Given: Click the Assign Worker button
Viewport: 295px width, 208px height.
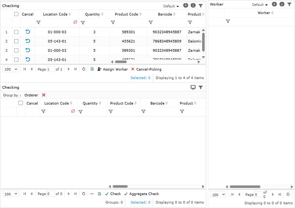Looking at the screenshot, I should (112, 69).
